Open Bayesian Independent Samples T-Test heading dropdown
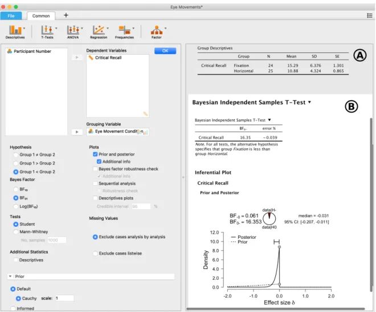 [309, 102]
